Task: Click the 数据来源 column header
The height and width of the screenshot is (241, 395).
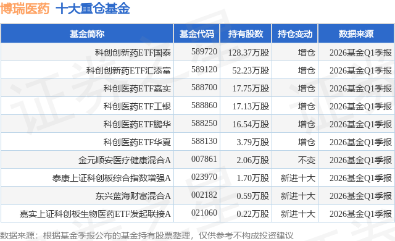Action: 356,34
